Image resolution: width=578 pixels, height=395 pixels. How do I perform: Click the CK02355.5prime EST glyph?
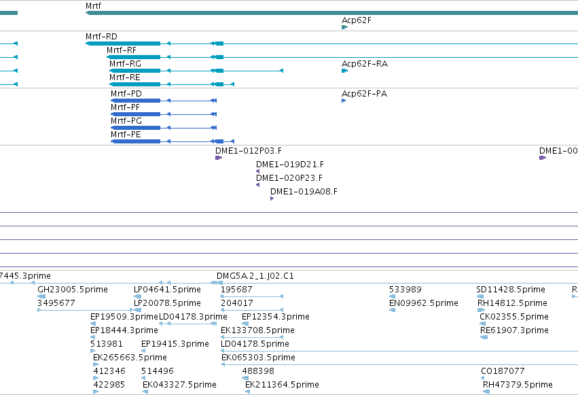[x=482, y=324]
